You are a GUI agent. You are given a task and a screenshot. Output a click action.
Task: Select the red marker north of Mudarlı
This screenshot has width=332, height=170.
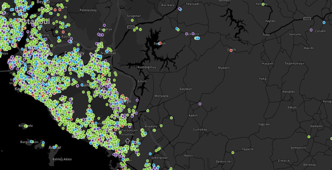231,50
